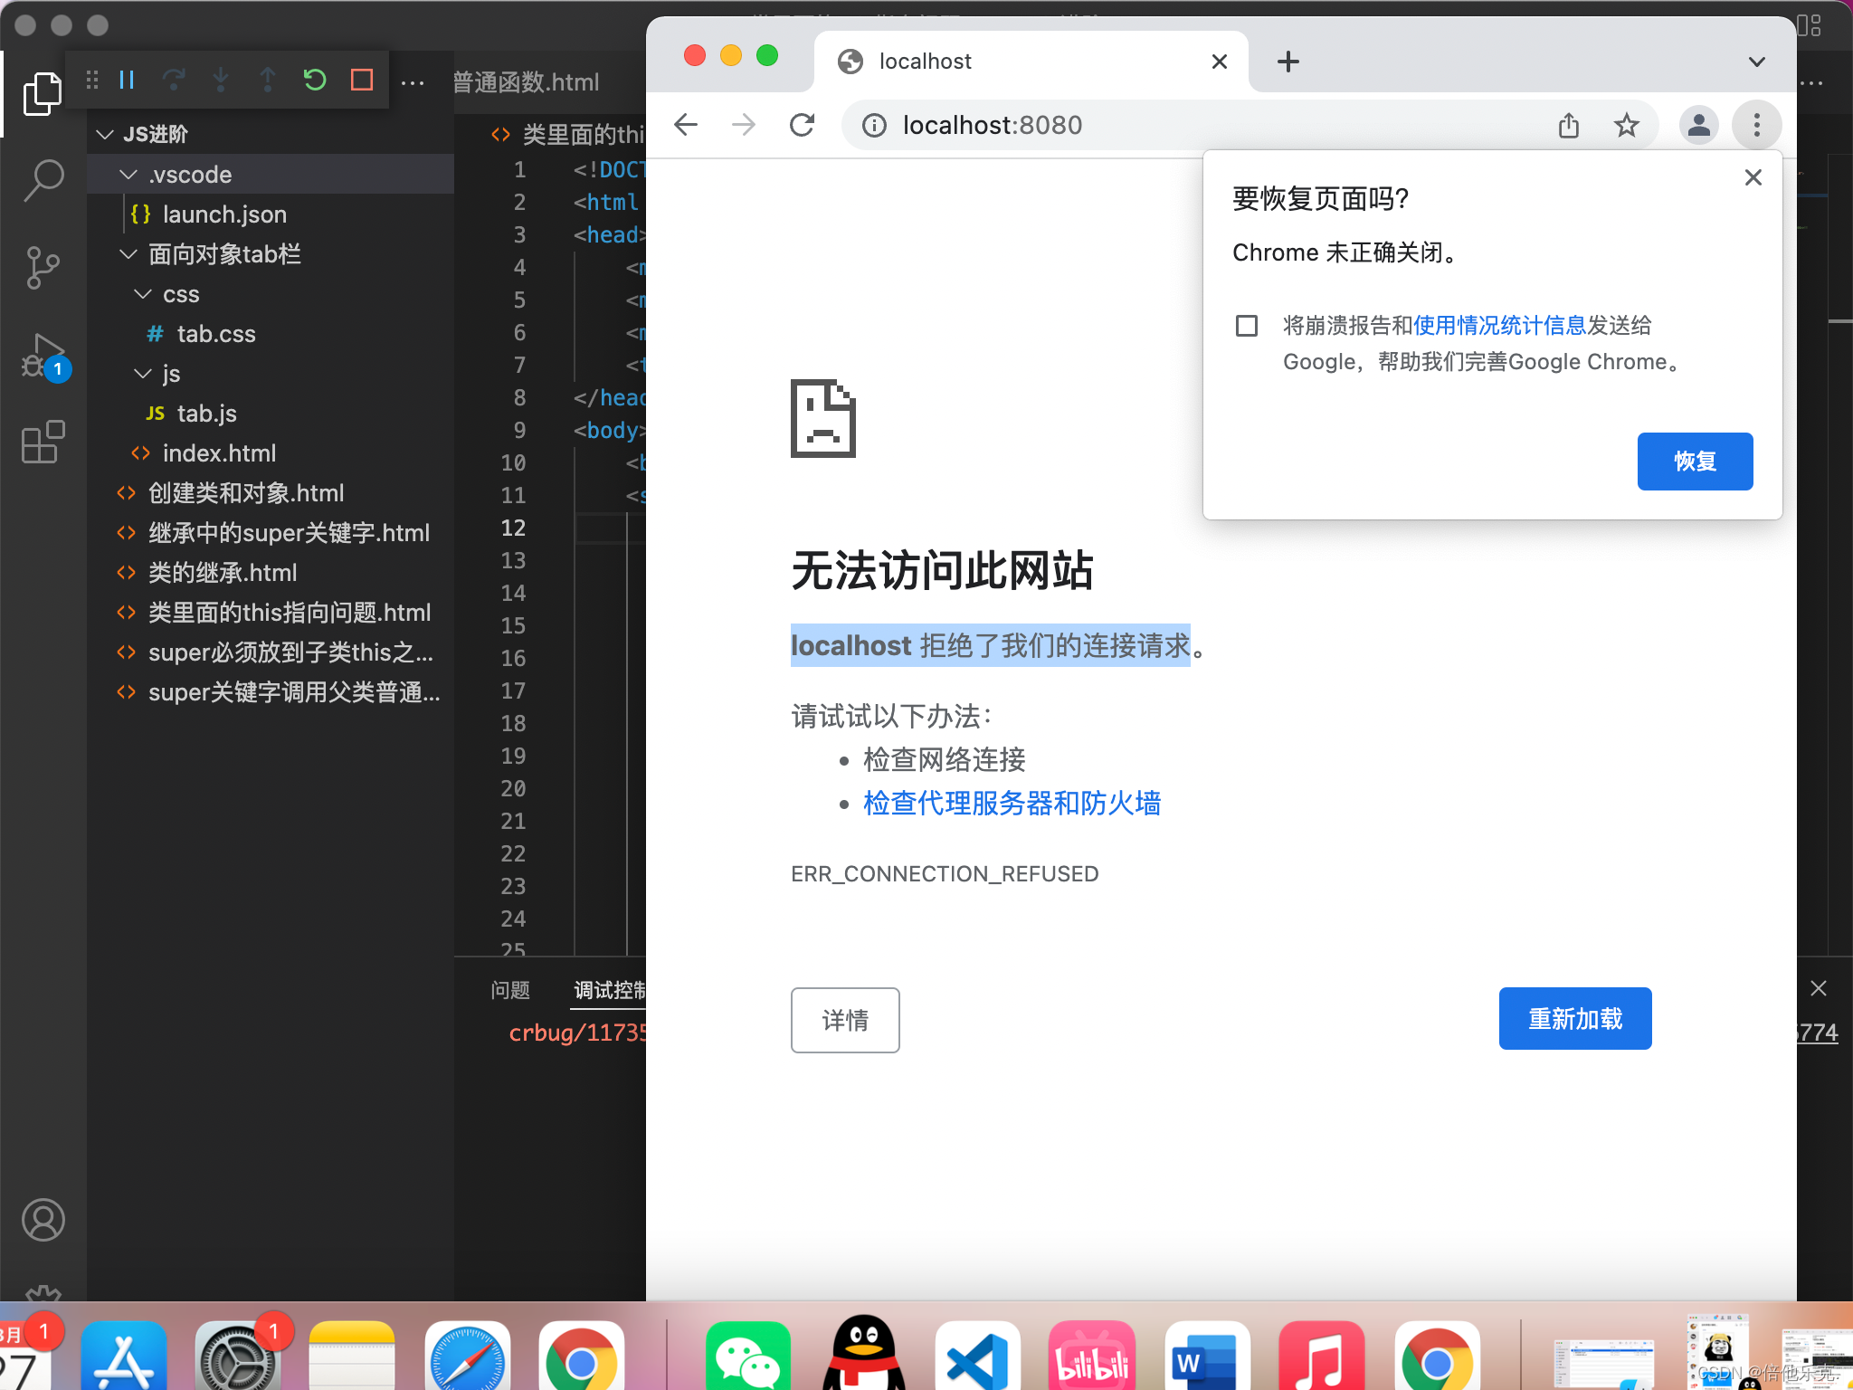
Task: Open WeChat from the Dock
Action: pyautogui.click(x=747, y=1357)
